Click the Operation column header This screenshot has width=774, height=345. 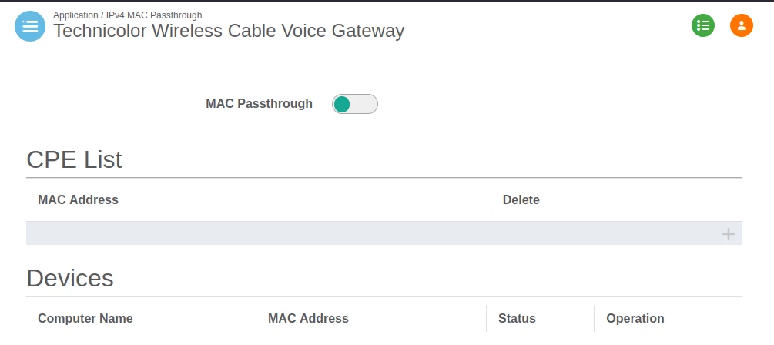(x=635, y=319)
